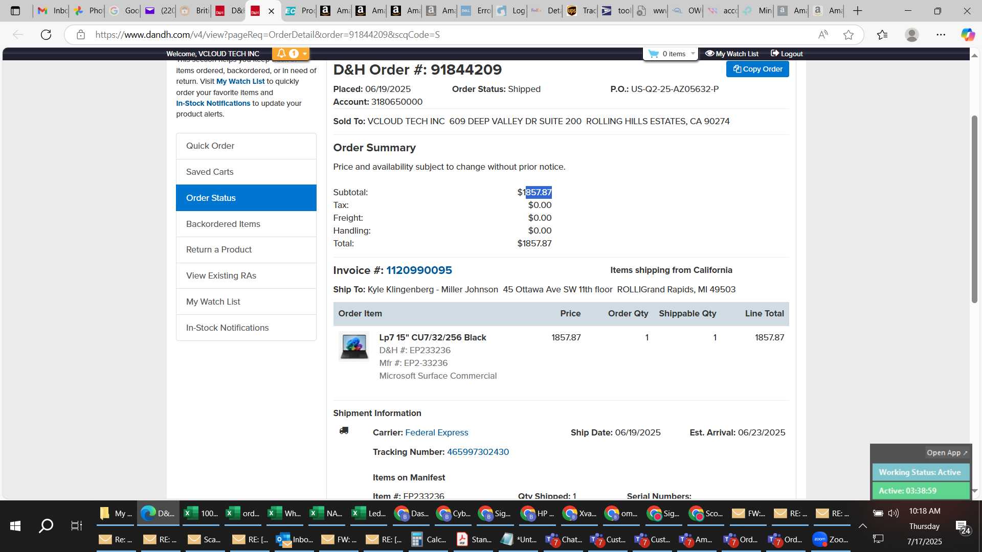The height and width of the screenshot is (552, 982).
Task: Open View Existing RAs sidebar item
Action: 246,276
